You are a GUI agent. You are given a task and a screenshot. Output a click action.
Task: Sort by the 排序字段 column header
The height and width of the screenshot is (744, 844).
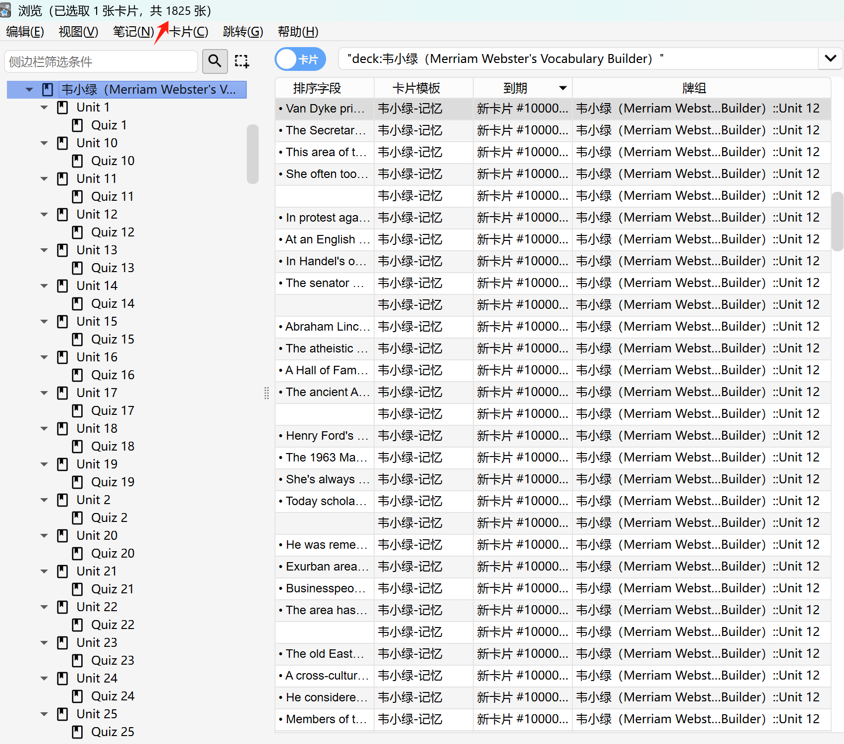(x=325, y=88)
